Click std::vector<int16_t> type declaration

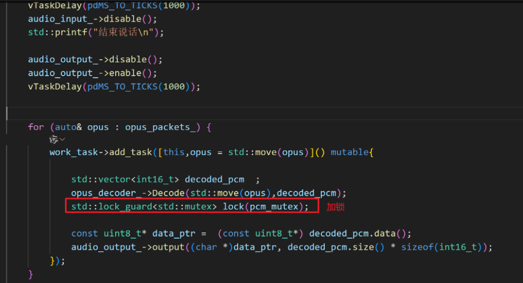[x=125, y=179]
